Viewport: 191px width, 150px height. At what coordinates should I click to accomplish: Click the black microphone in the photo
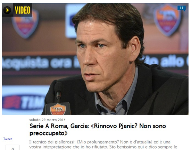pos(59,92)
